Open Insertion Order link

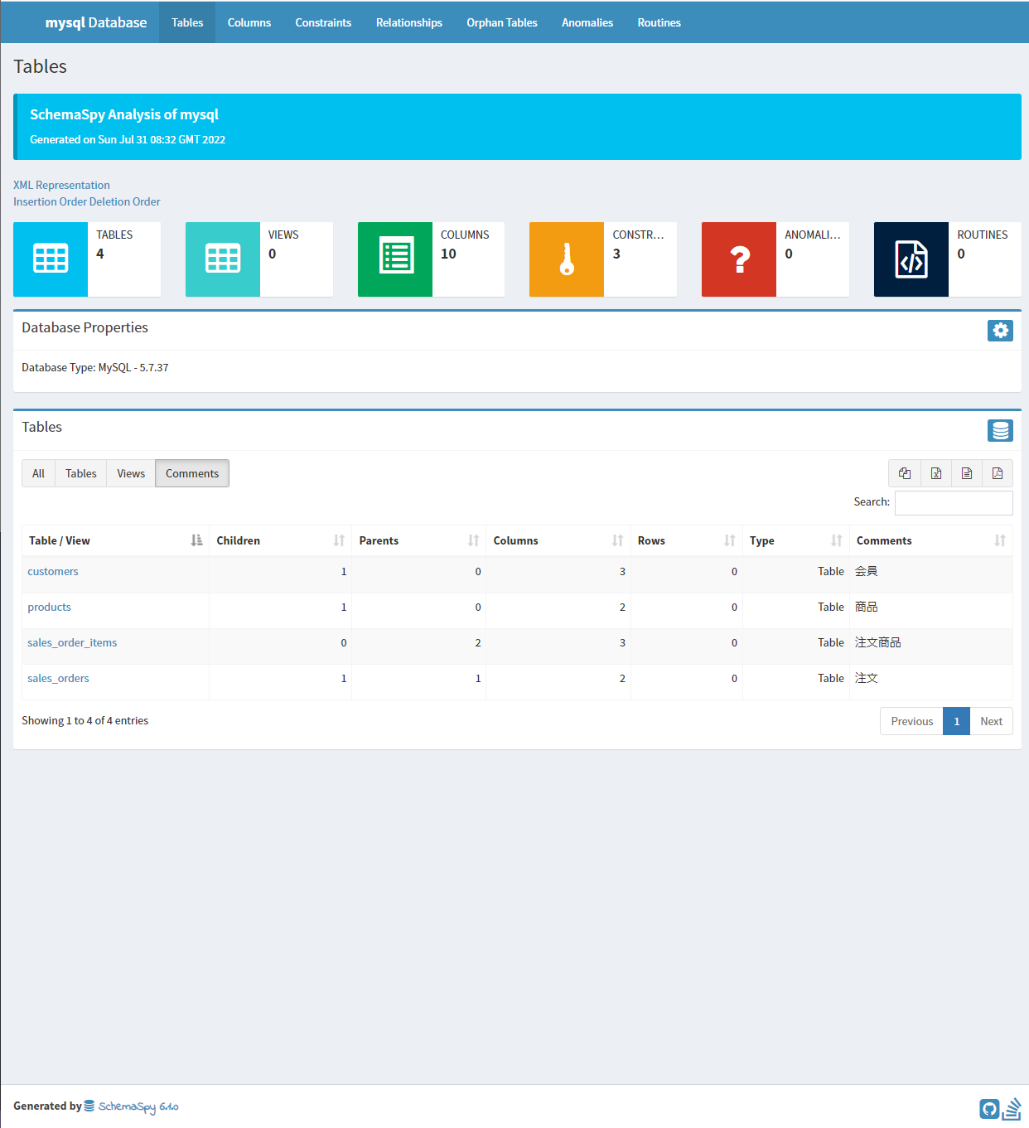pos(50,201)
